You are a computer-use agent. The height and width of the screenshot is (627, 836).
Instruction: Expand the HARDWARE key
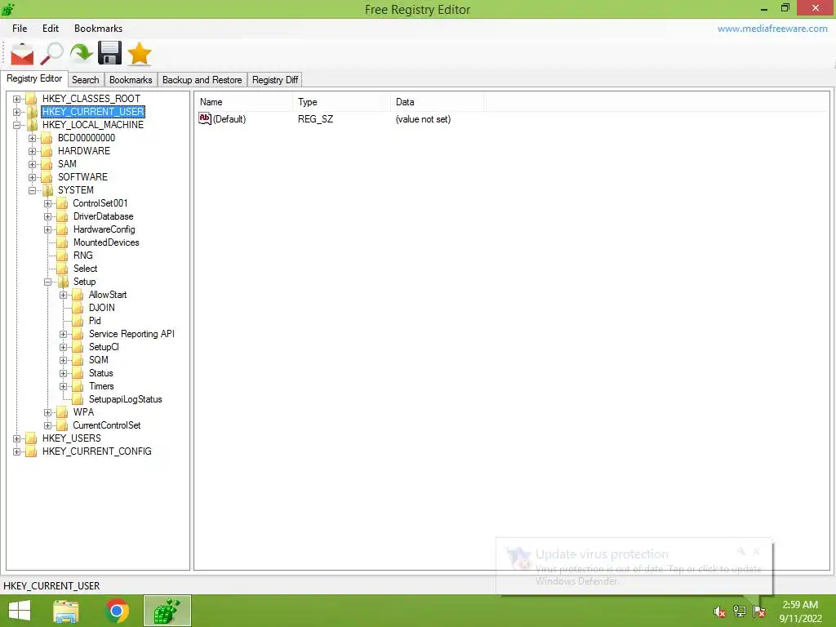tap(32, 151)
